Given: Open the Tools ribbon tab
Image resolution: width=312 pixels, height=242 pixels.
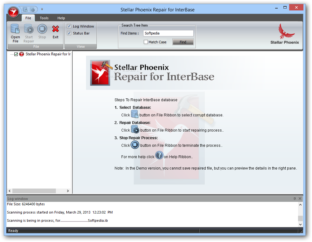Looking at the screenshot, I should coord(44,18).
